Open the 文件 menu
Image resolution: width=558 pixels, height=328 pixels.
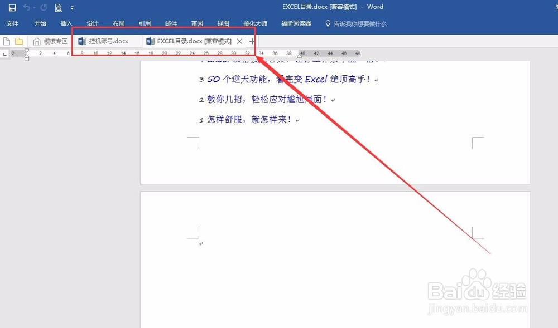click(12, 23)
